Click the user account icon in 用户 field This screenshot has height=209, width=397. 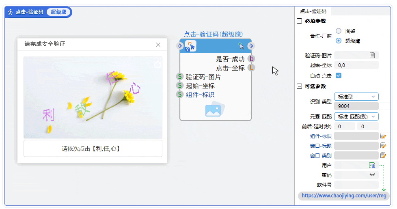tap(372, 165)
